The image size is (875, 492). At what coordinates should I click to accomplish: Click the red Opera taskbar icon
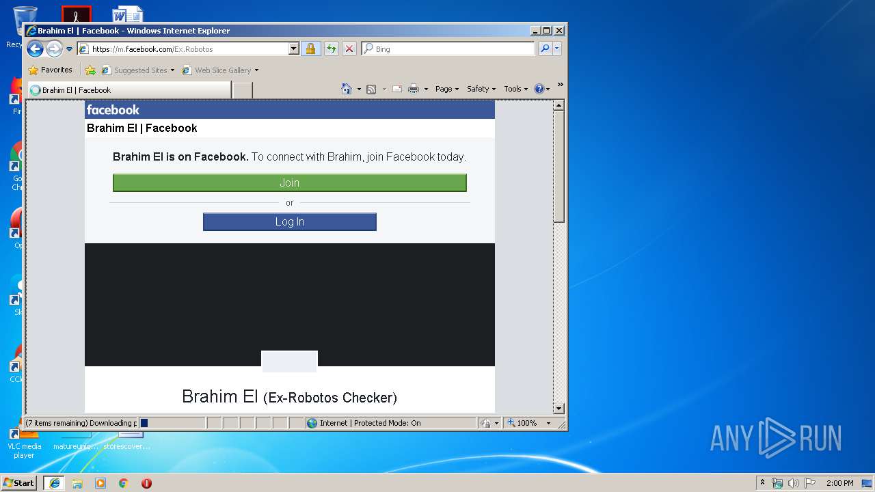146,483
